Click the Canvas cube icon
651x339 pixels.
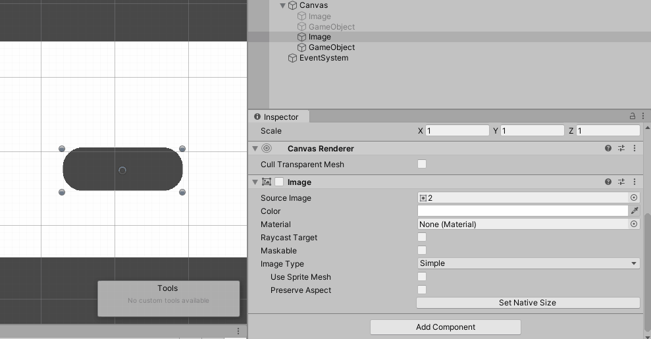(293, 5)
